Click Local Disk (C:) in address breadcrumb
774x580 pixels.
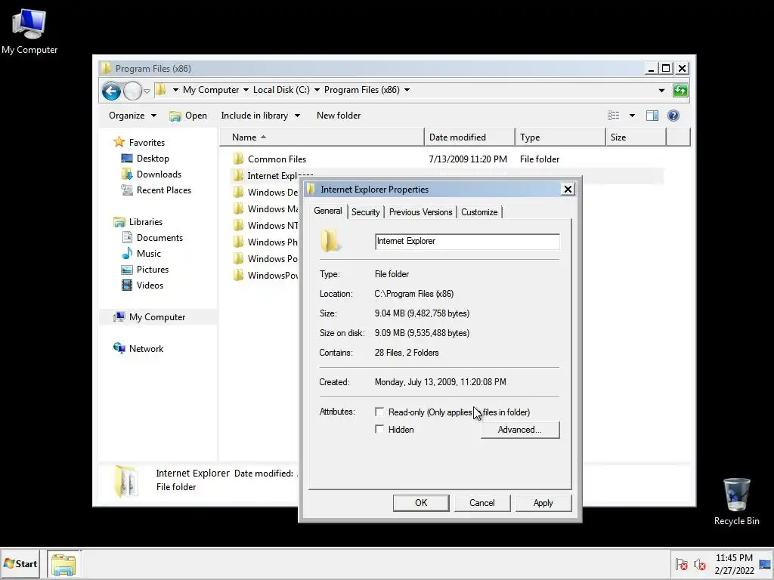(x=281, y=90)
